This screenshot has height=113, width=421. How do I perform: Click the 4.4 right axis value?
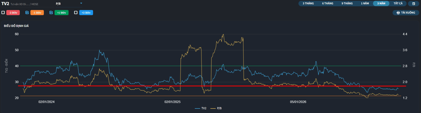point(405,34)
